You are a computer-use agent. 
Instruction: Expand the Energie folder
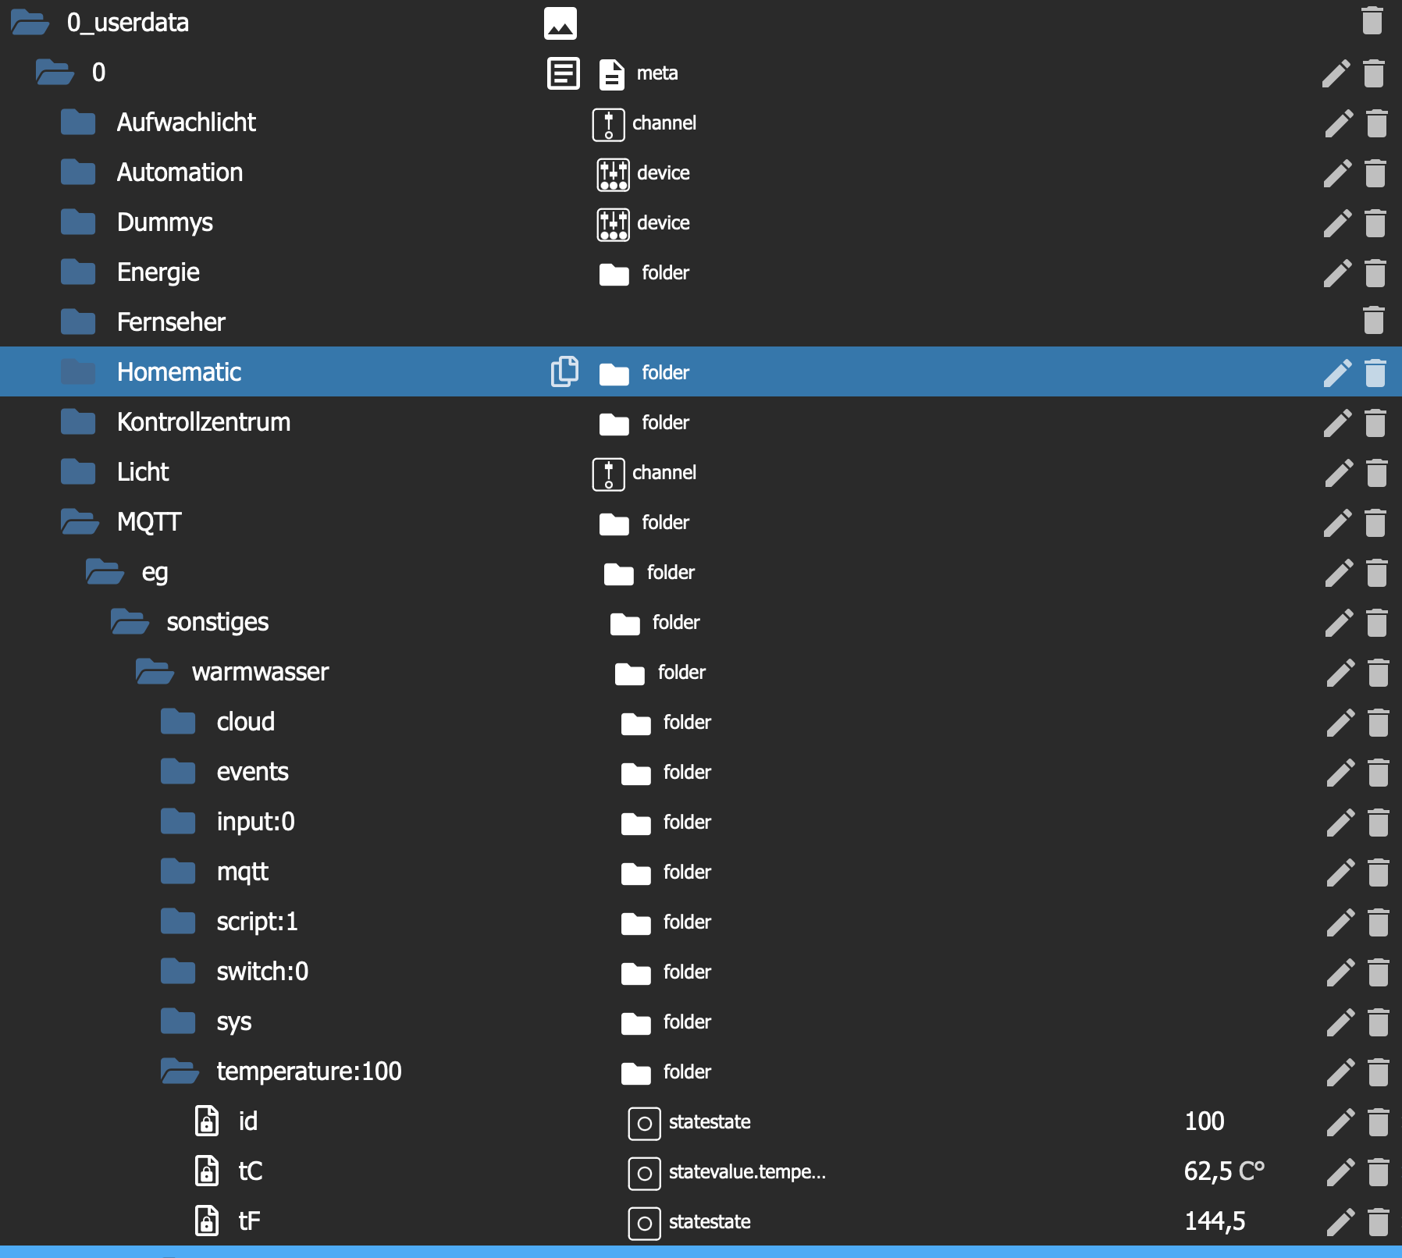tap(78, 272)
